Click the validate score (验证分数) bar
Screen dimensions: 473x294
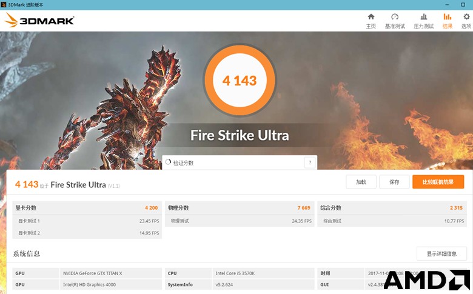[240, 162]
